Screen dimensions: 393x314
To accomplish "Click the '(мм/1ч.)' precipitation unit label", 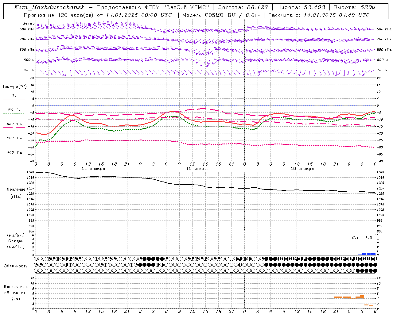I will tap(16, 247).
